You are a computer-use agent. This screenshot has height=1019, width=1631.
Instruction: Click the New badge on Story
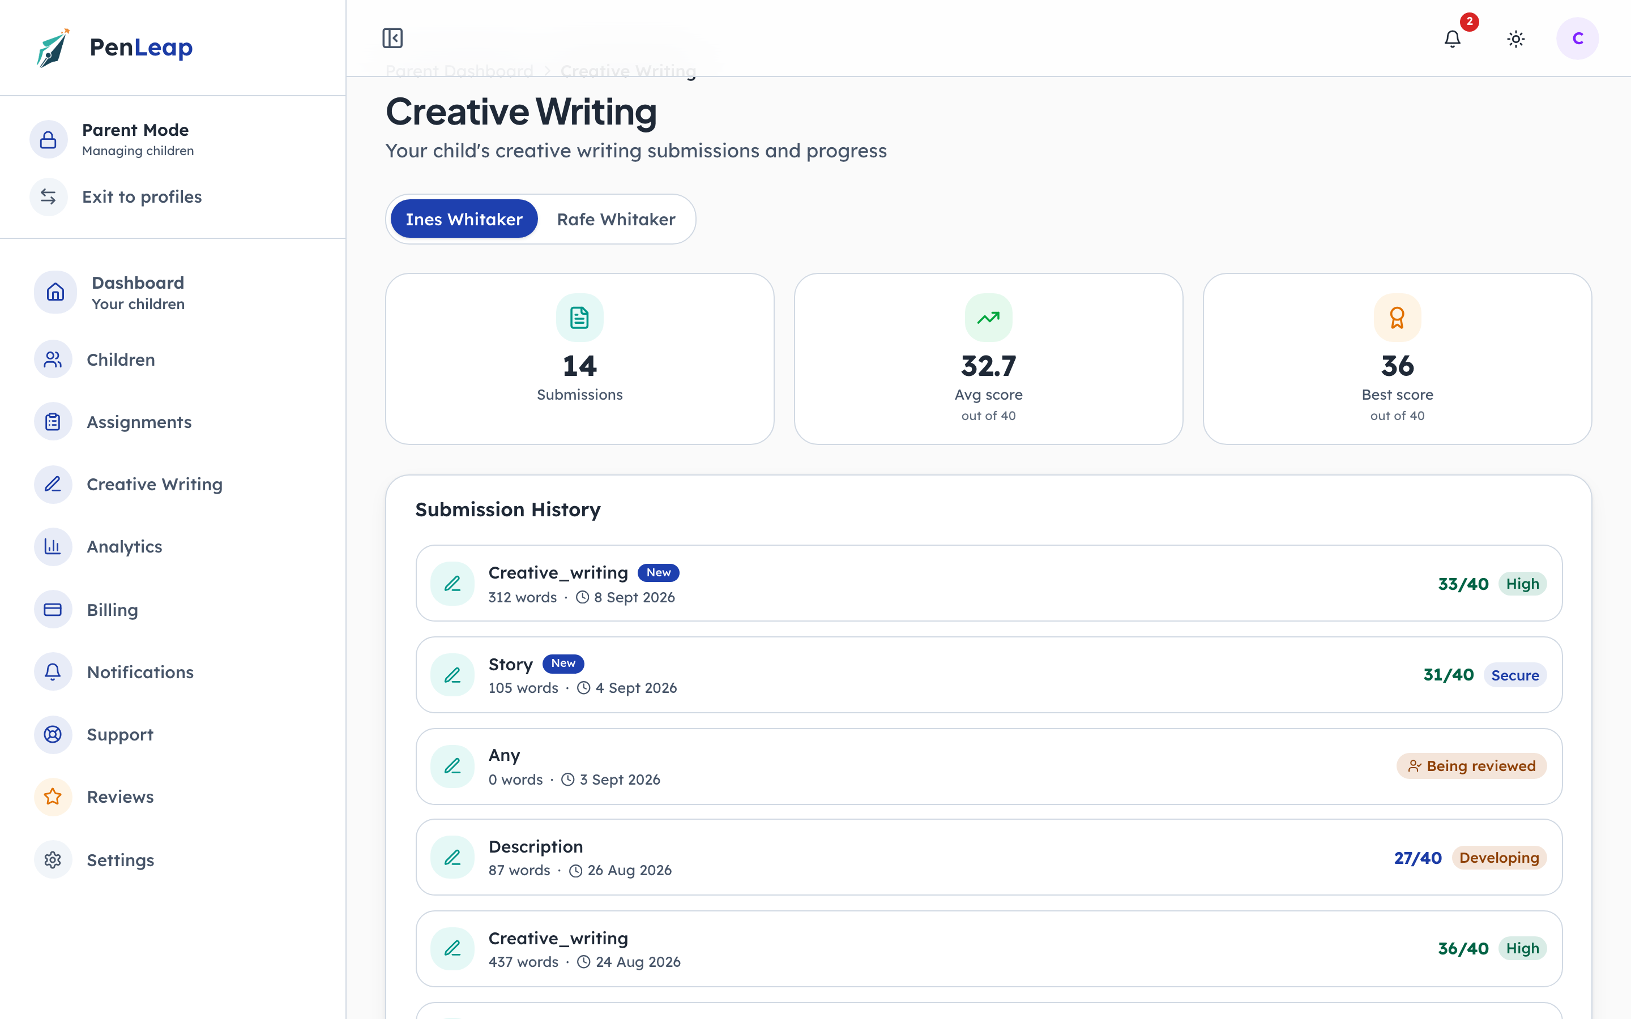tap(563, 663)
